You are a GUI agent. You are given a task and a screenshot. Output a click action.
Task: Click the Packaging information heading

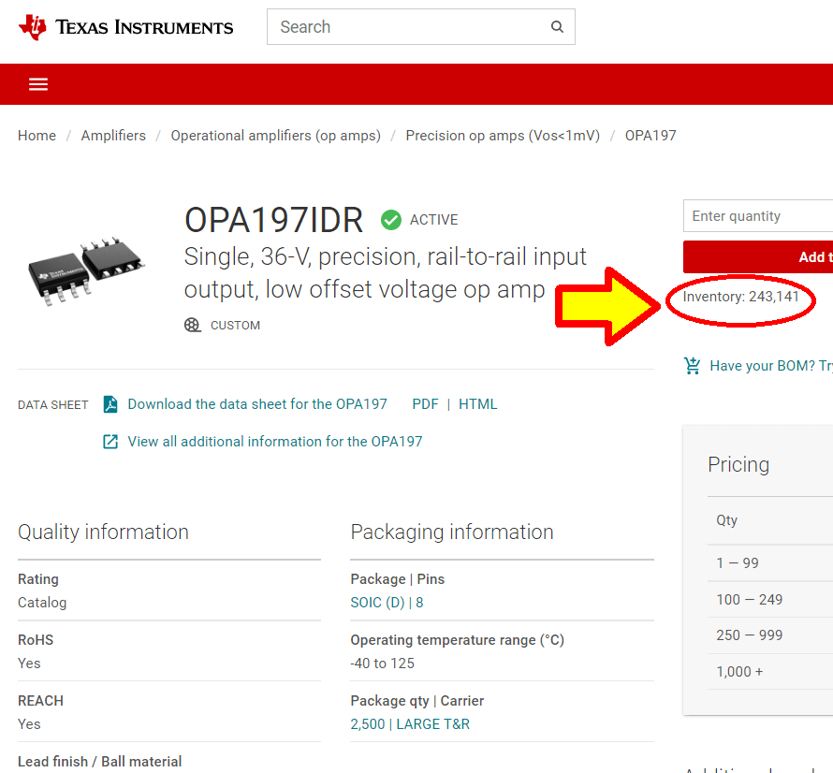(452, 532)
